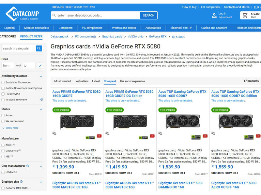Click info icon beside Chip manufacturer
Image resolution: width=261 pixels, height=195 pixels.
pyautogui.click(x=28, y=166)
